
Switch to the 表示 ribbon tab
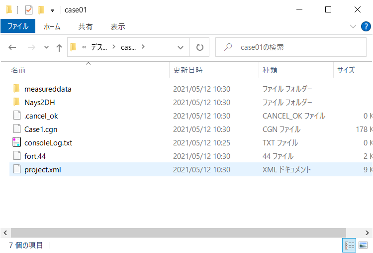[x=118, y=26]
